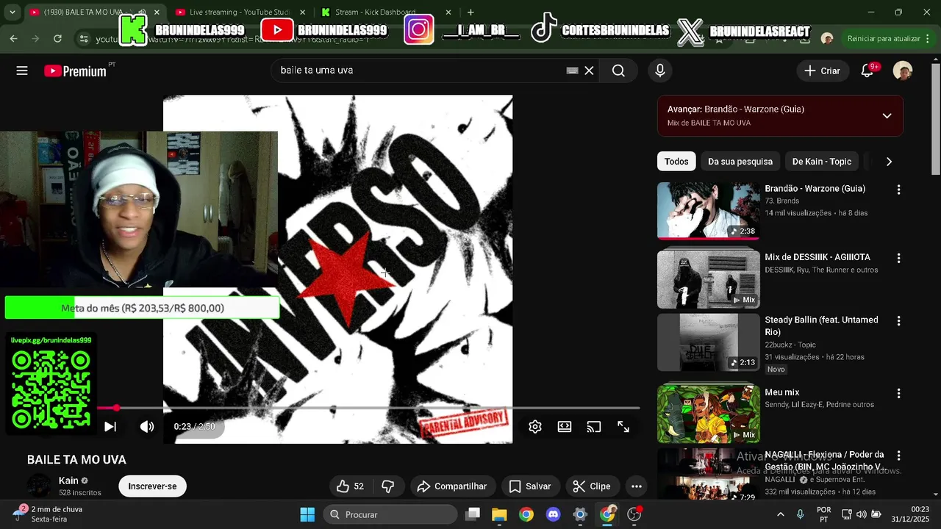Clear the search box with the X icon
Screen dimensions: 941x529
589,71
